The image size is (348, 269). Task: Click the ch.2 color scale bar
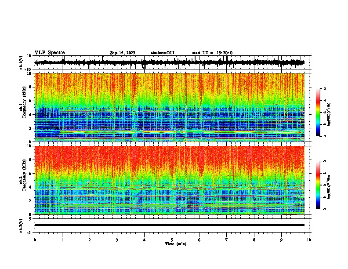coord(318,185)
